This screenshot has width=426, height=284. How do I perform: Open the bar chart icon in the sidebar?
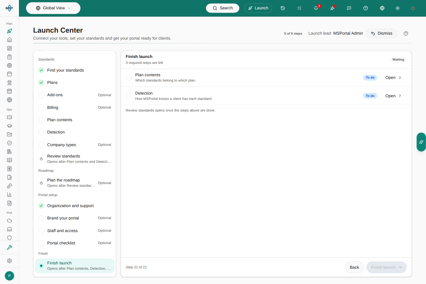[x=9, y=194]
